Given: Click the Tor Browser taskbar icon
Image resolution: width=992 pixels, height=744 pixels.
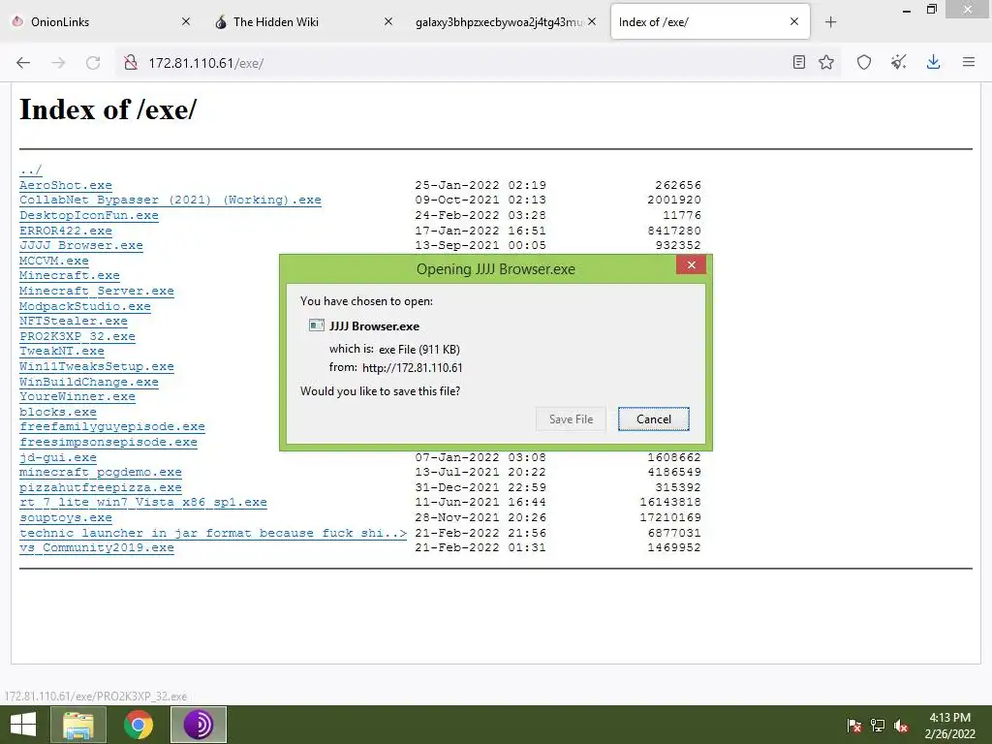Looking at the screenshot, I should point(199,725).
